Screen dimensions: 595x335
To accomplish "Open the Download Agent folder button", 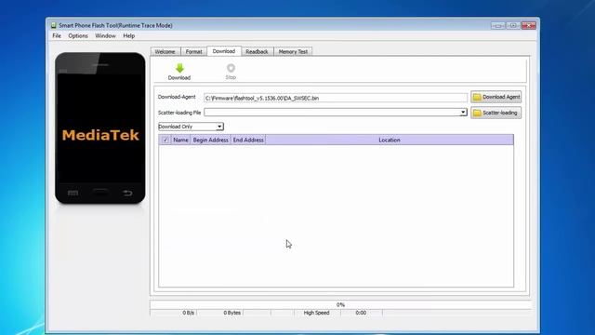I will point(496,97).
